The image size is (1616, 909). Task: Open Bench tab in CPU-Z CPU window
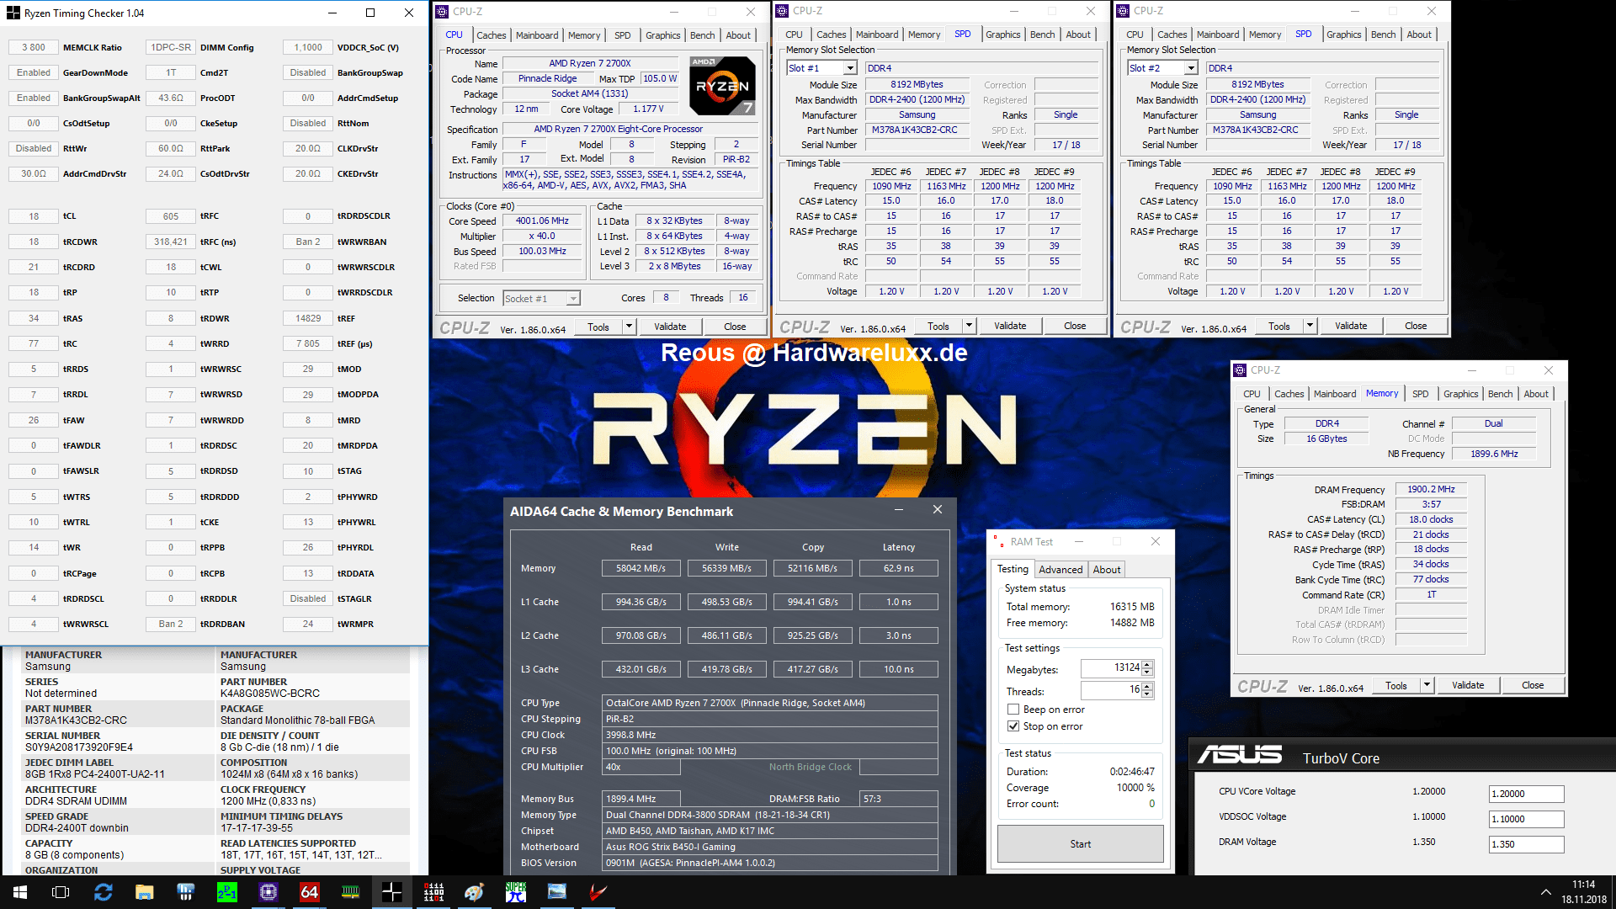point(703,35)
